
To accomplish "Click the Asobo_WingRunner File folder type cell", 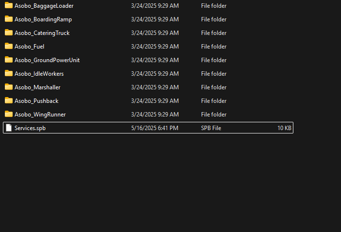I will [214, 115].
